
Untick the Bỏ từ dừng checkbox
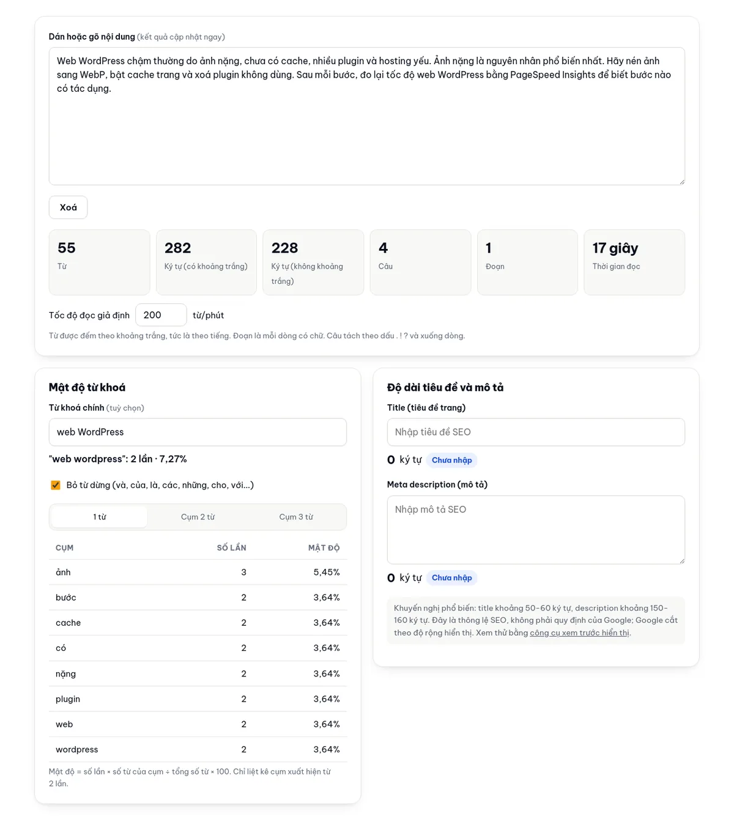tap(56, 485)
